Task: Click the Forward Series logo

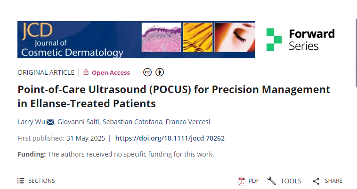Action: [x=300, y=40]
